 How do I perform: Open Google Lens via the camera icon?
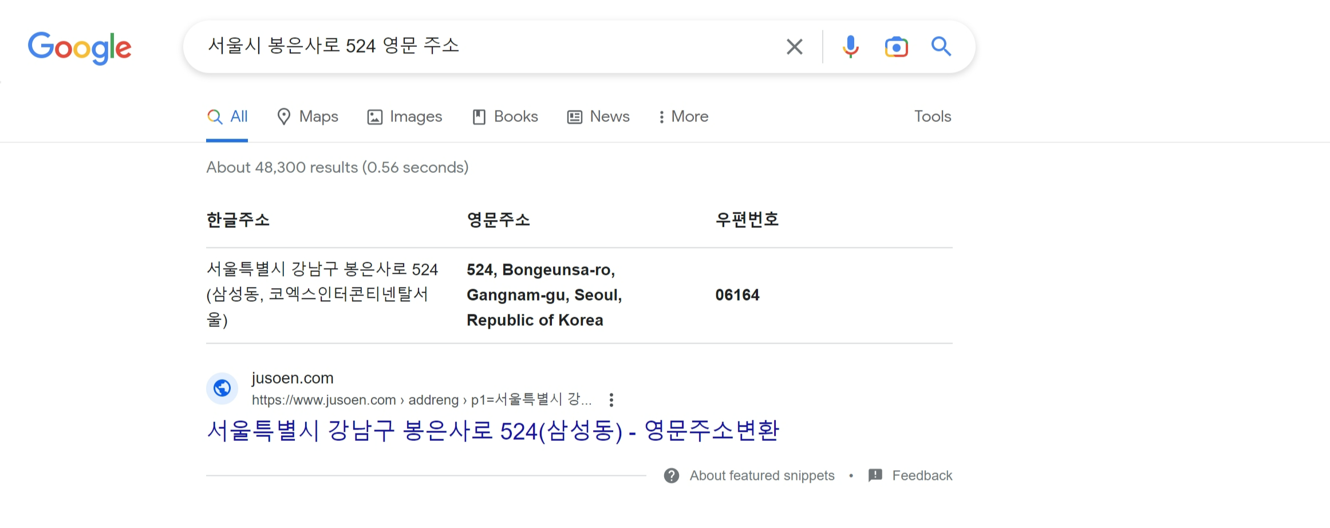(x=896, y=46)
